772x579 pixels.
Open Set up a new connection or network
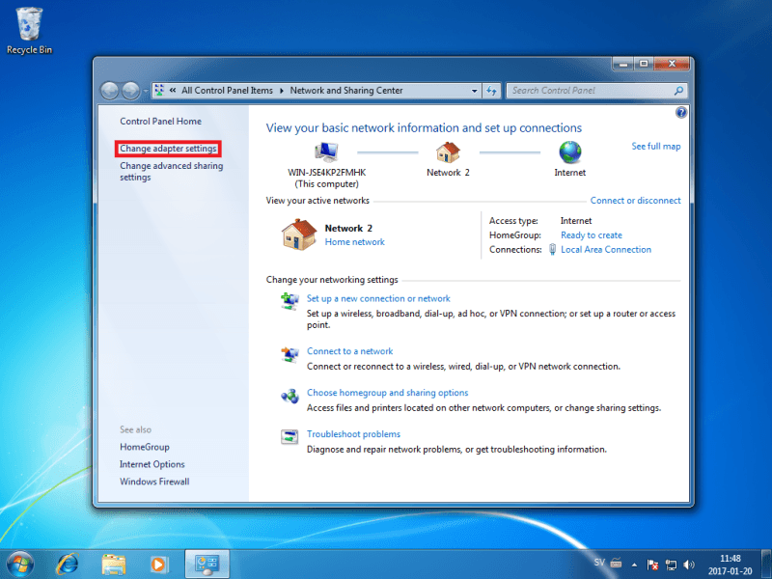(x=378, y=298)
